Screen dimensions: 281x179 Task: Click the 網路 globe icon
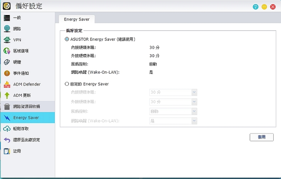7,29
